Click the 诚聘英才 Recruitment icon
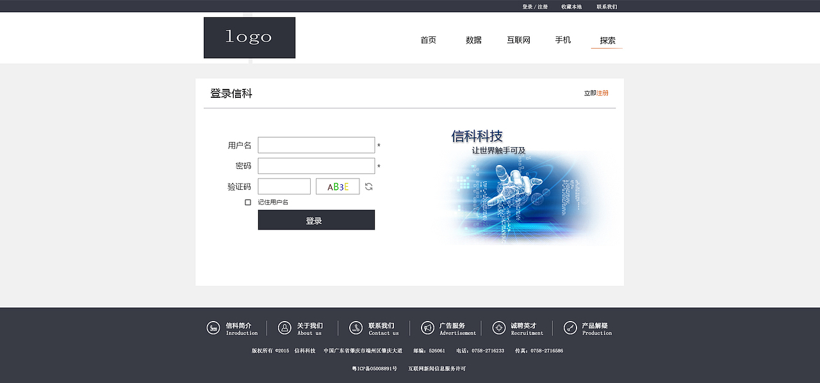The height and width of the screenshot is (383, 820). tap(499, 327)
